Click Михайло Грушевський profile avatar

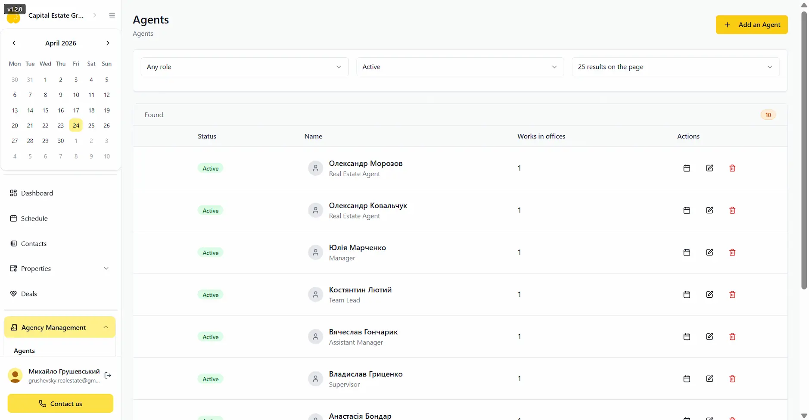[x=16, y=375]
